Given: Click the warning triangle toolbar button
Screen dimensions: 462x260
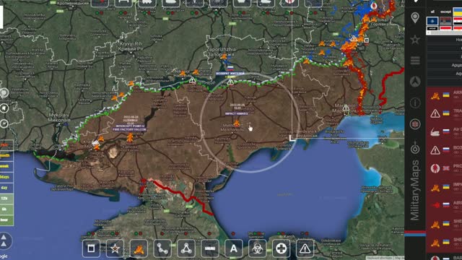Looking at the screenshot, I should click(x=305, y=248).
